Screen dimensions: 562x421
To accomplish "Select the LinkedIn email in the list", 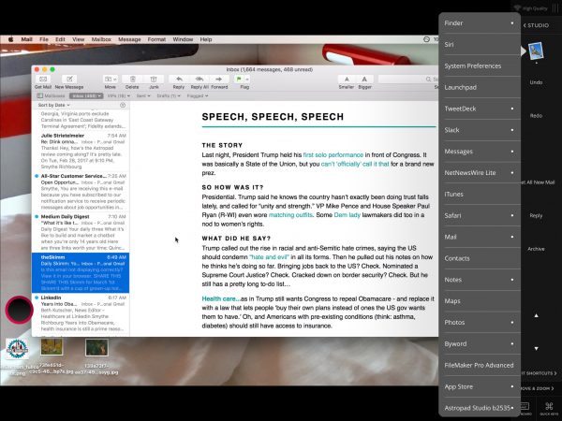I will pos(81,313).
